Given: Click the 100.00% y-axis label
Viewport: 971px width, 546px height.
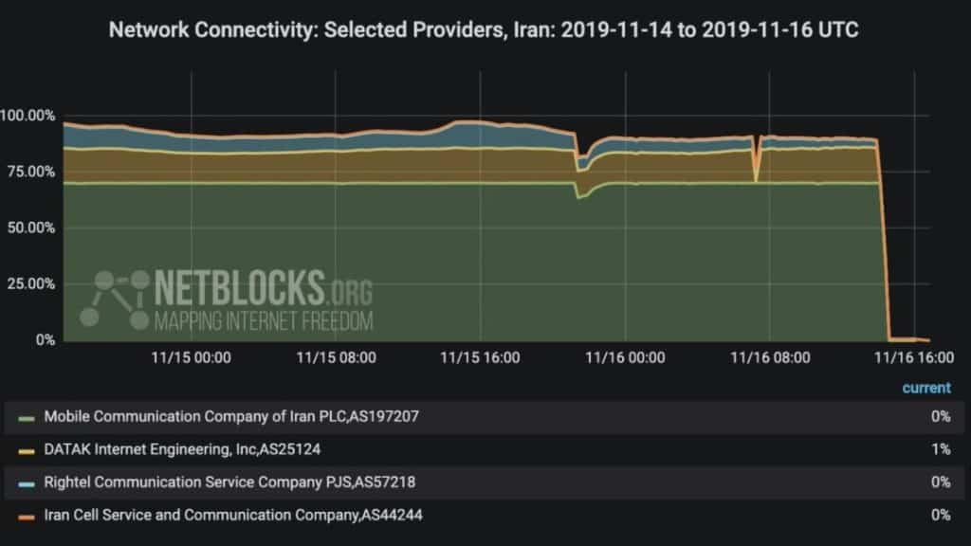Looking at the screenshot, I should click(27, 116).
